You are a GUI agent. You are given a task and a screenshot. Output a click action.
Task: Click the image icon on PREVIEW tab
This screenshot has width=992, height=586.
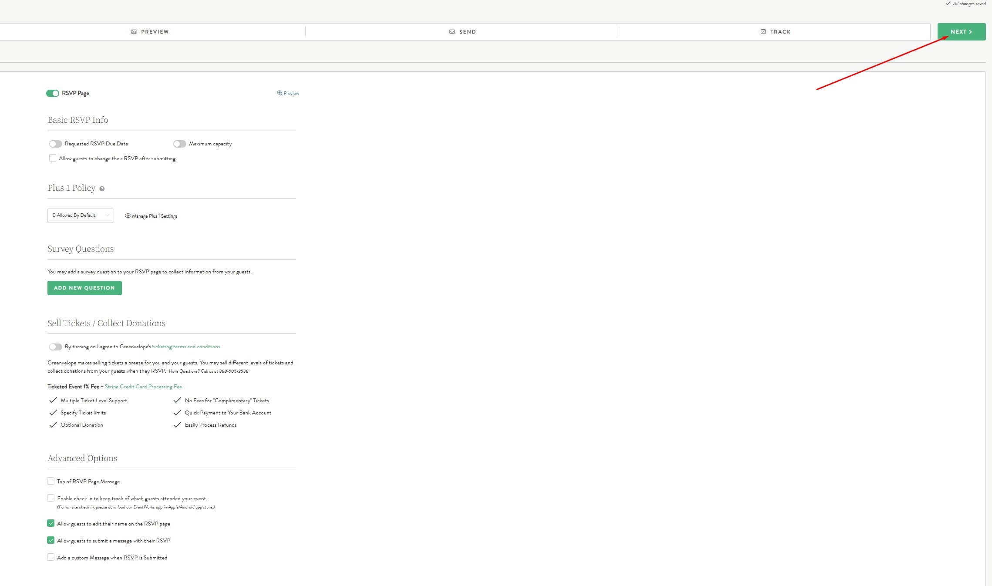tap(134, 32)
